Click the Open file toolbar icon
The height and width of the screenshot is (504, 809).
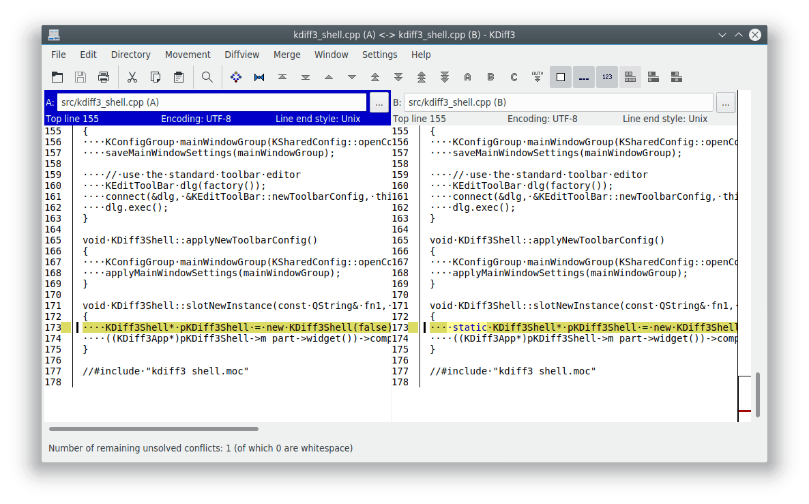[57, 77]
